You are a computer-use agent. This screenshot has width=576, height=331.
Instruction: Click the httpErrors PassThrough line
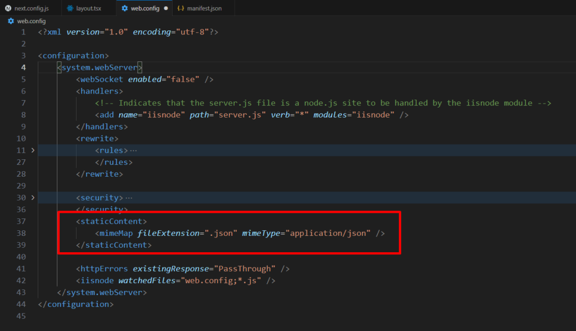click(x=169, y=269)
